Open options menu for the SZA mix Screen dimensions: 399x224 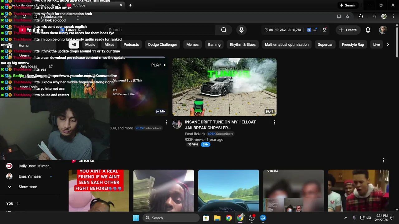pos(166,123)
